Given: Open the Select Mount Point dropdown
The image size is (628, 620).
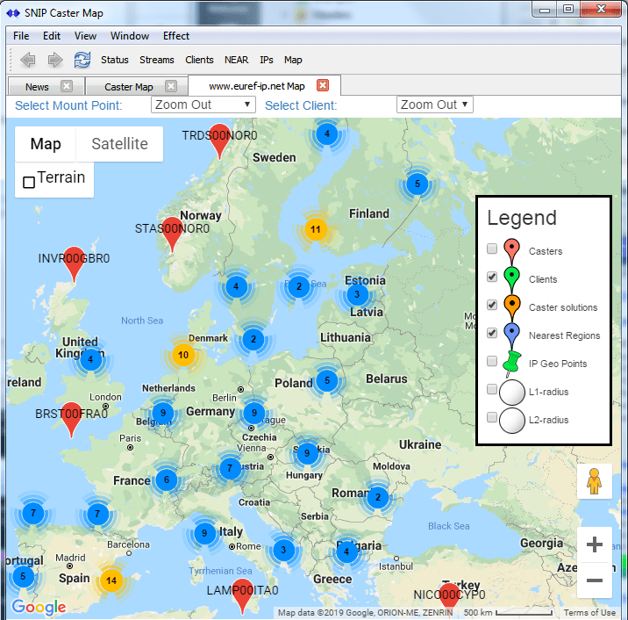Looking at the screenshot, I should pos(203,105).
